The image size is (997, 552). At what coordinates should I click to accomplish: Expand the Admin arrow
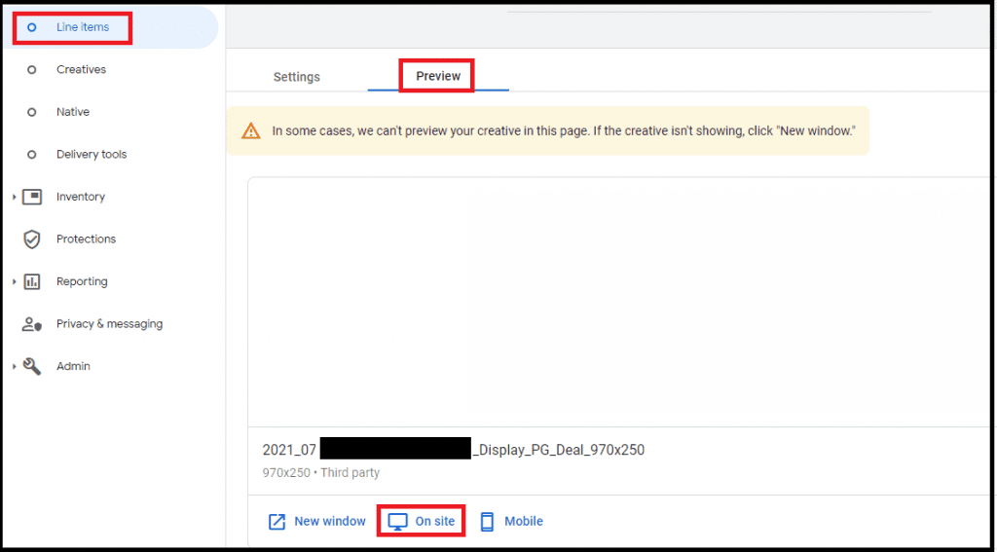[x=14, y=367]
